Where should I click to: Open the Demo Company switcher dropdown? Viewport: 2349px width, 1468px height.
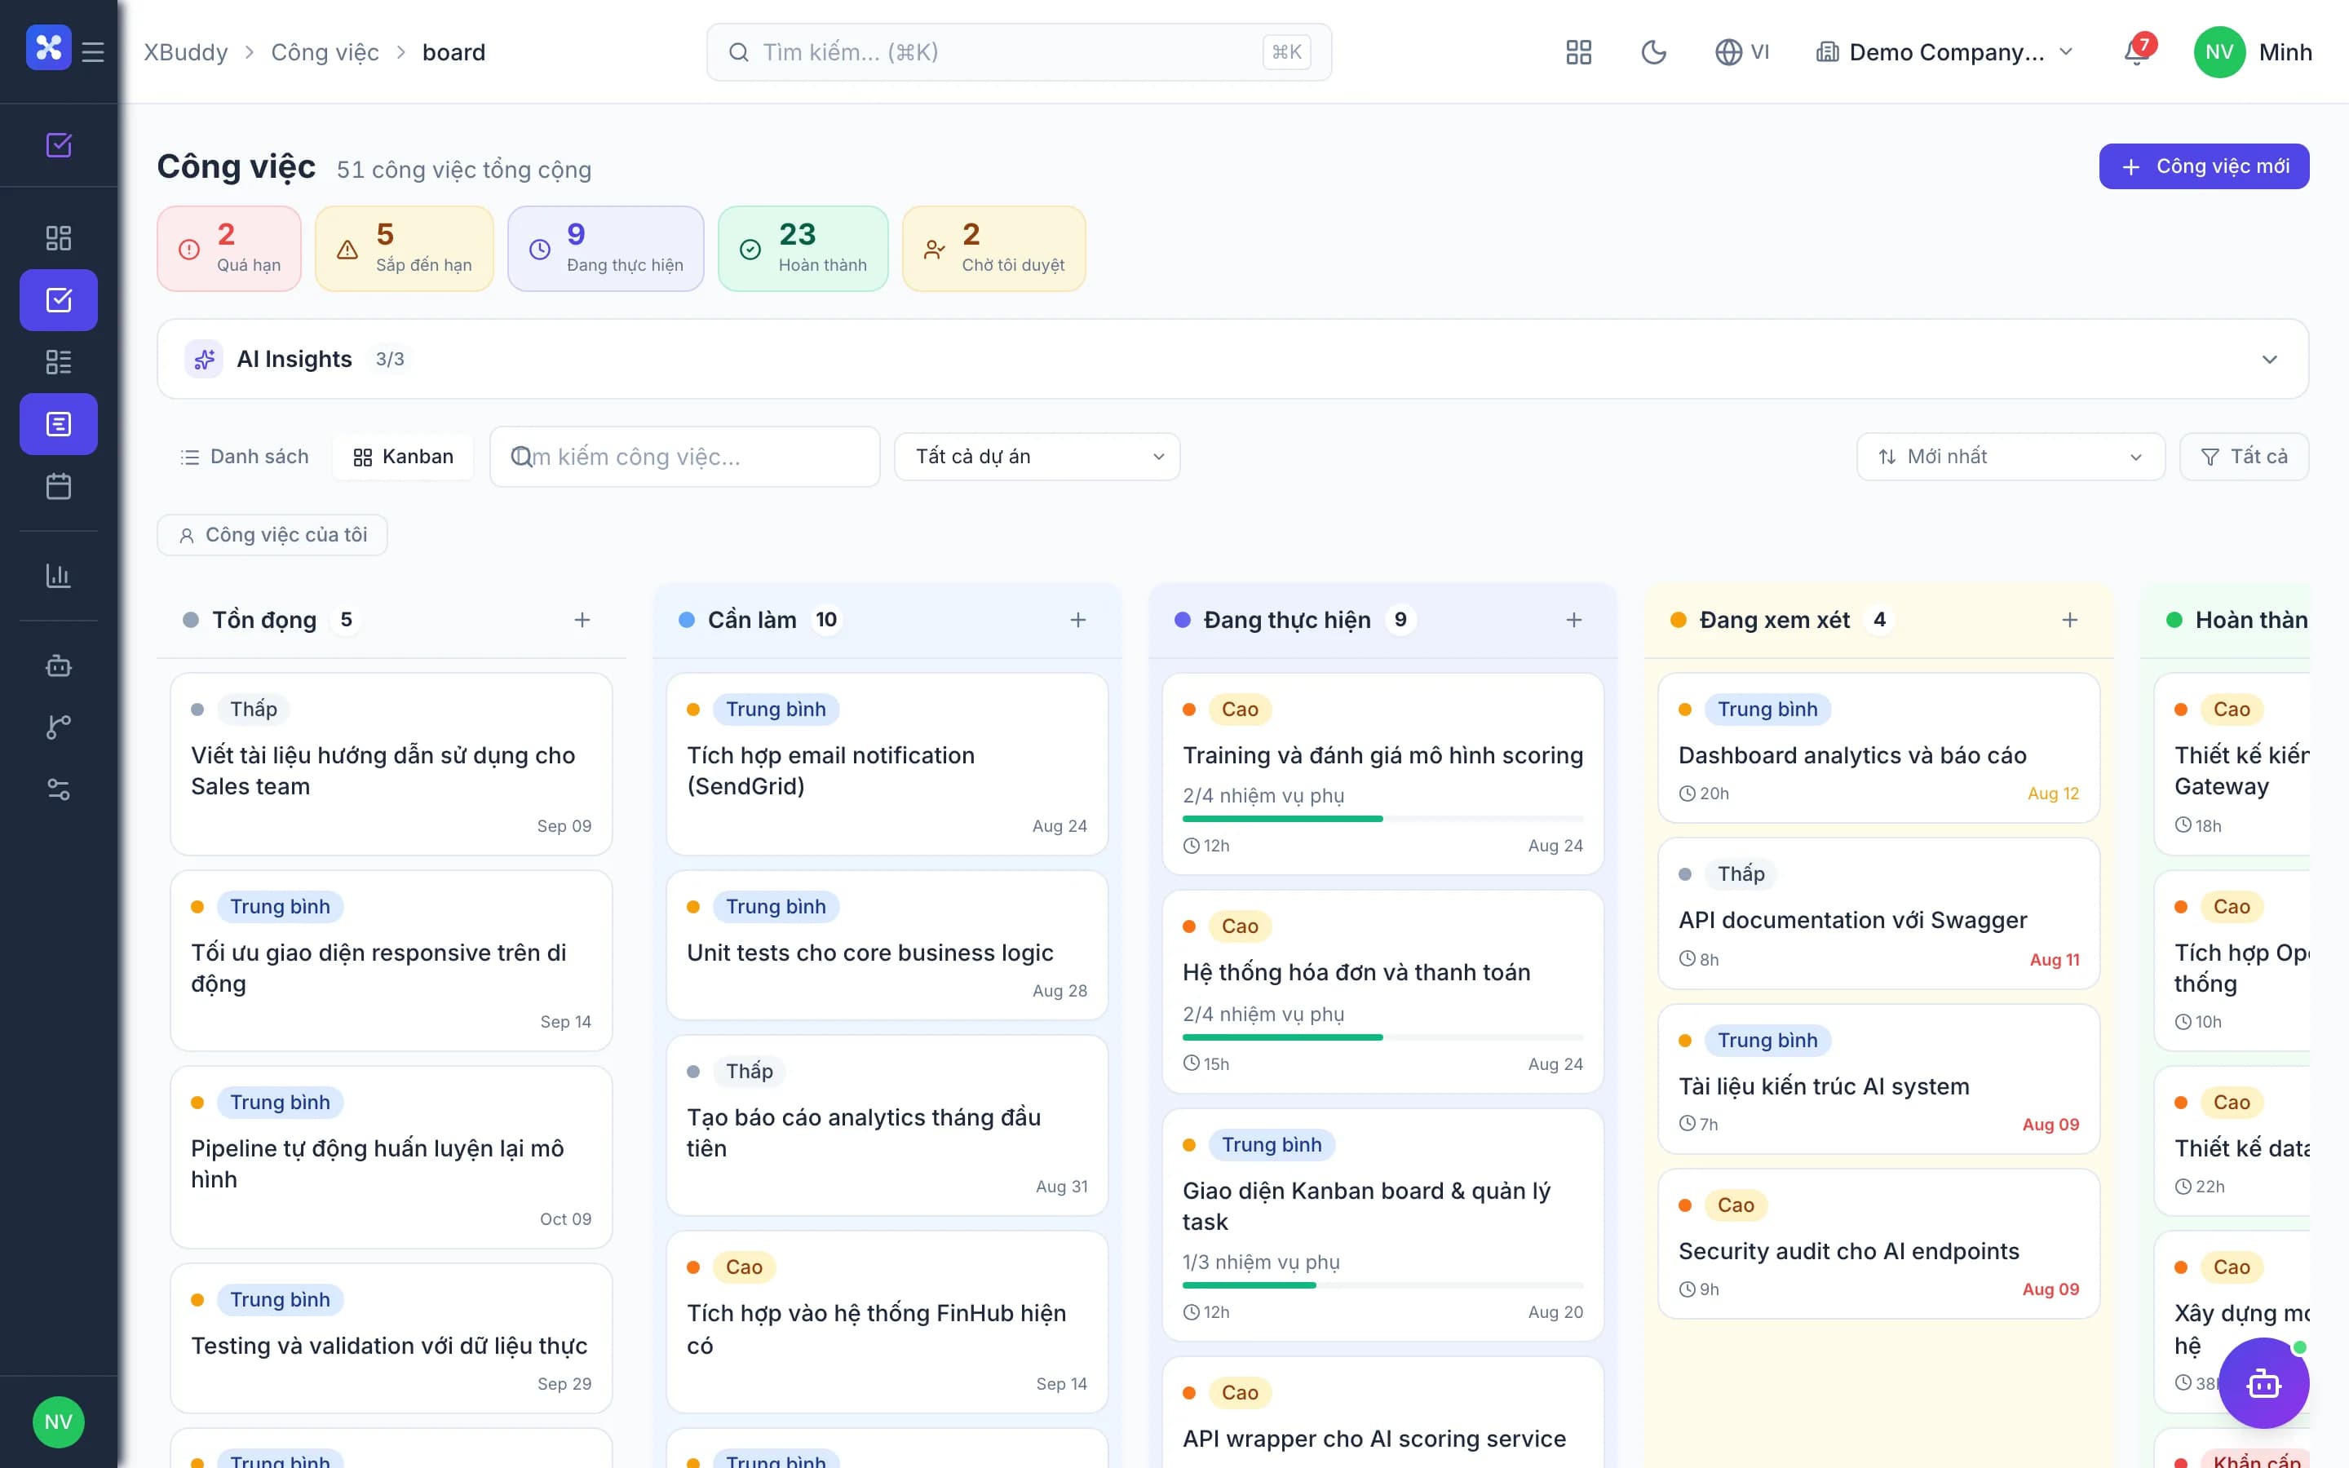click(x=1944, y=51)
